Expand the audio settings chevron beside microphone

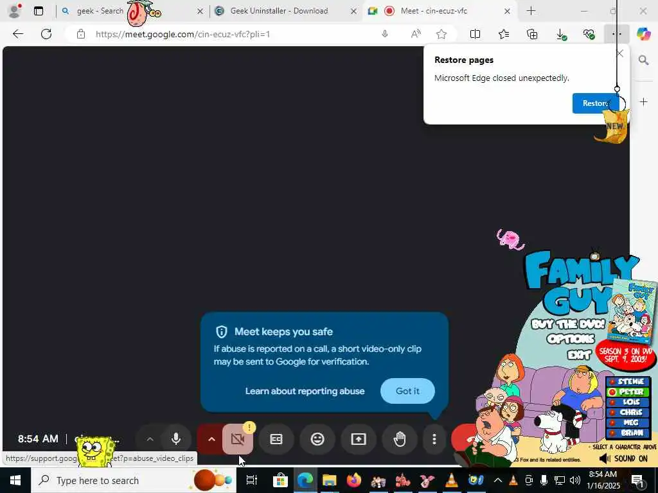pyautogui.click(x=149, y=439)
